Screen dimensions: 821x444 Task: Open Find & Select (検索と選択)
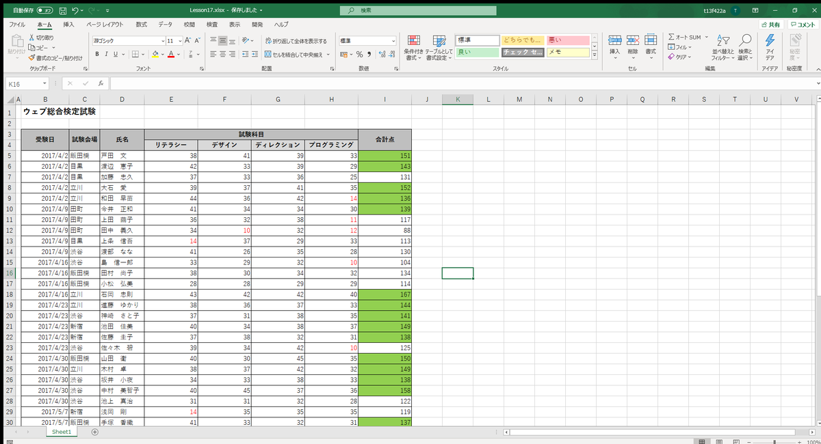tap(745, 48)
